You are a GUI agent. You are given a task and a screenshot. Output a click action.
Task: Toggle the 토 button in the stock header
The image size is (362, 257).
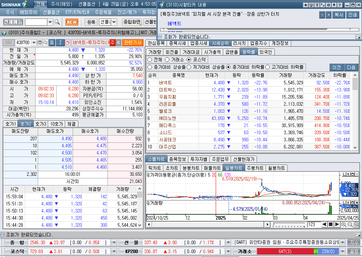tap(52, 42)
